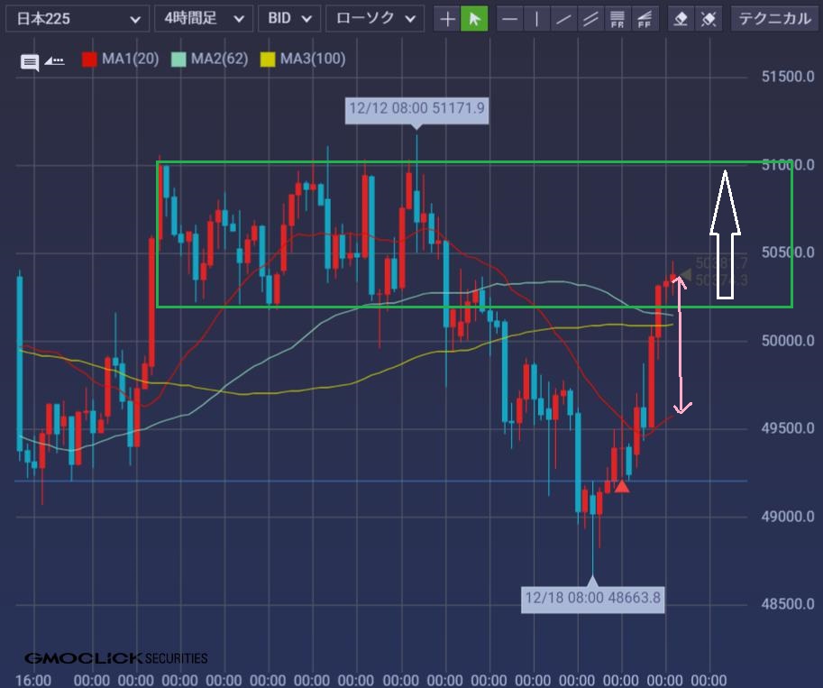Select the crosshair cursor tool

coord(447,18)
